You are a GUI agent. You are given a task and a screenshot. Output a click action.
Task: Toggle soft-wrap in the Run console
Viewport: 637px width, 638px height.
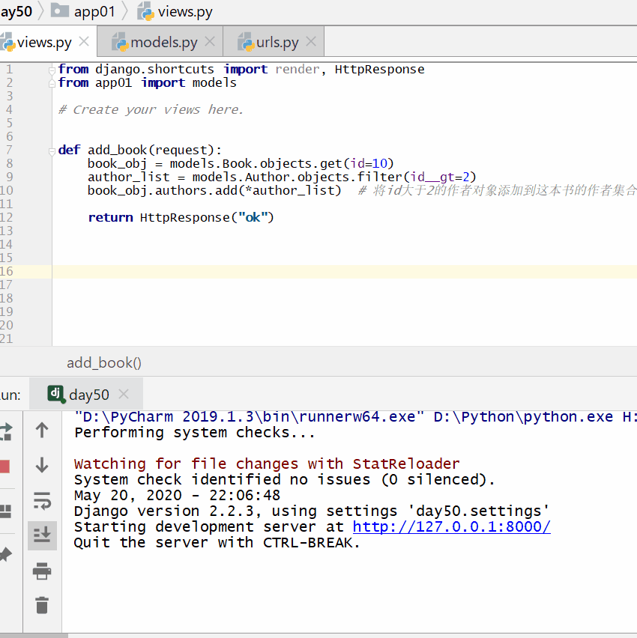click(x=42, y=500)
